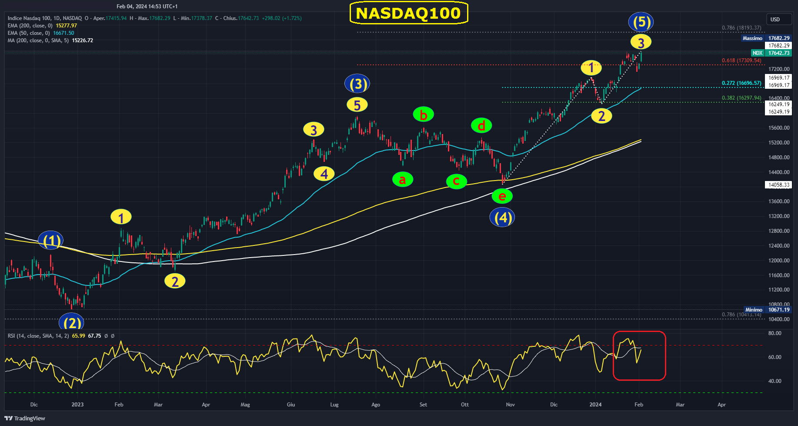This screenshot has width=798, height=426.
Task: Click the Minimo 10671.19 price label
Action: [x=768, y=310]
